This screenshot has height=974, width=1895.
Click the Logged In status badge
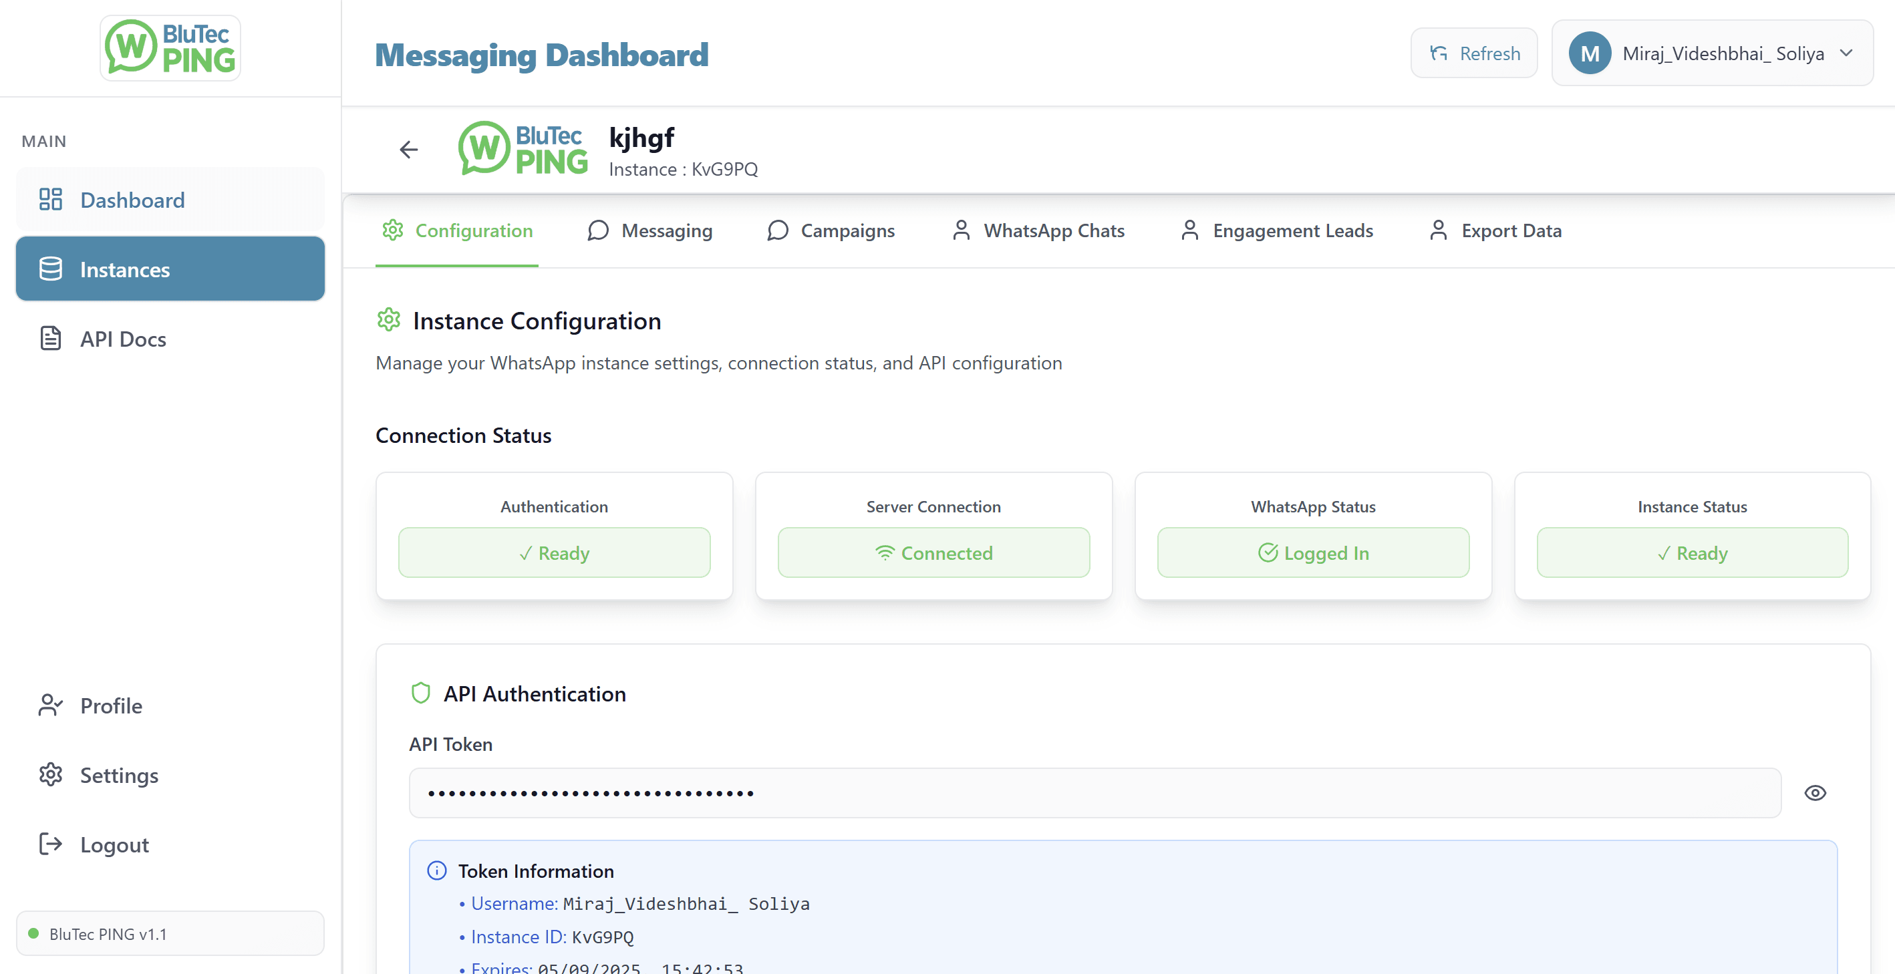click(x=1312, y=552)
